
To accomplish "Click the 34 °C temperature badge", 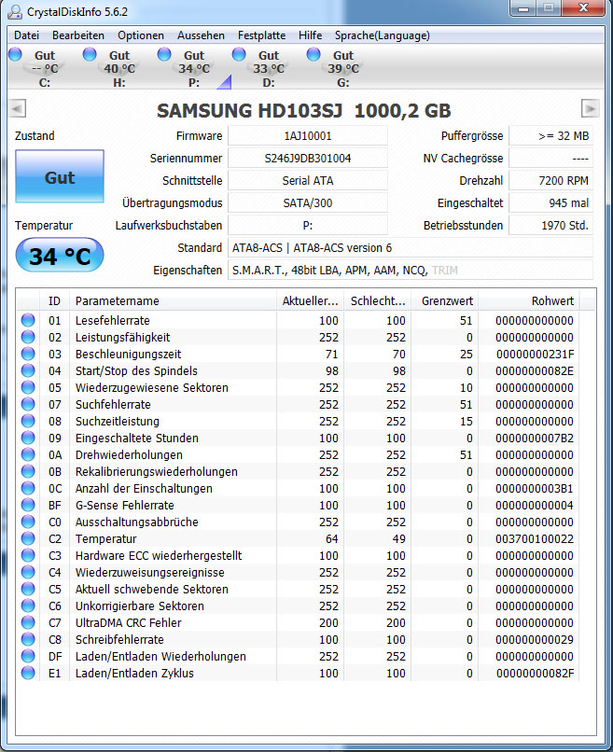I will coord(60,255).
